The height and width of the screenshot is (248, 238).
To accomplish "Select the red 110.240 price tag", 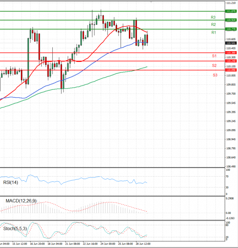I will (x=231, y=61).
